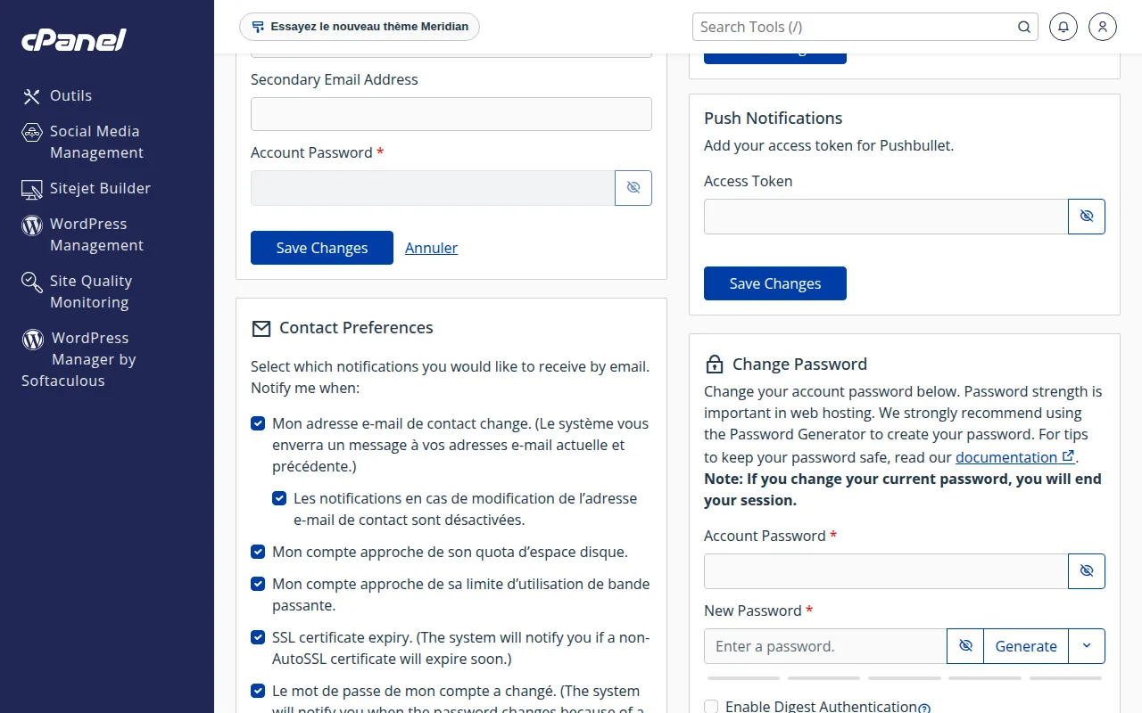The image size is (1142, 713).
Task: Uncheck notifications de modification désactivées checkbox
Action: (279, 498)
